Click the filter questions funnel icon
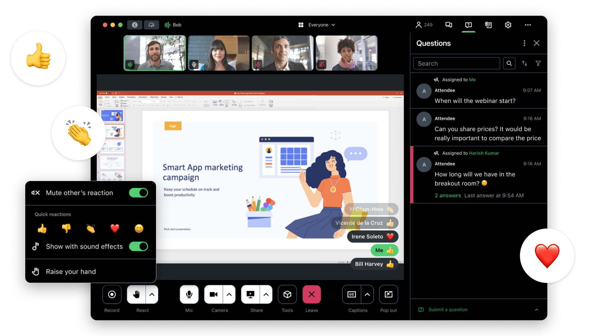Image resolution: width=597 pixels, height=336 pixels. click(x=538, y=64)
